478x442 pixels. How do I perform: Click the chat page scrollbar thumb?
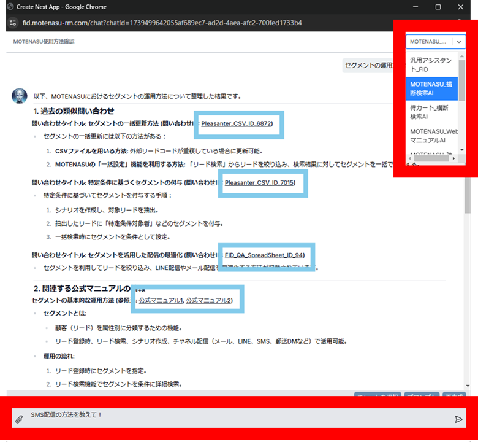pos(468,195)
